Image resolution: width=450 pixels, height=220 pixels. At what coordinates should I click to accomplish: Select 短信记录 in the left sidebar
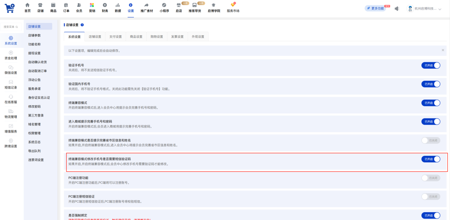pyautogui.click(x=11, y=84)
